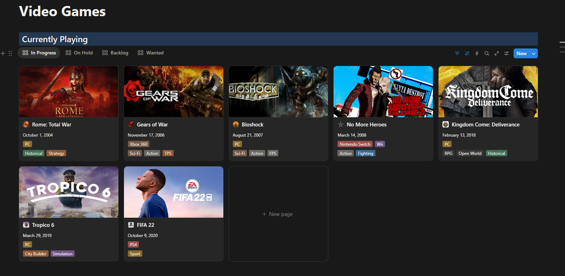565x276 pixels.
Task: Click the Nintendo Switch tag
Action: [355, 144]
